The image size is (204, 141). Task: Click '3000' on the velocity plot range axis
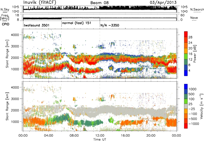[x=15, y=99]
